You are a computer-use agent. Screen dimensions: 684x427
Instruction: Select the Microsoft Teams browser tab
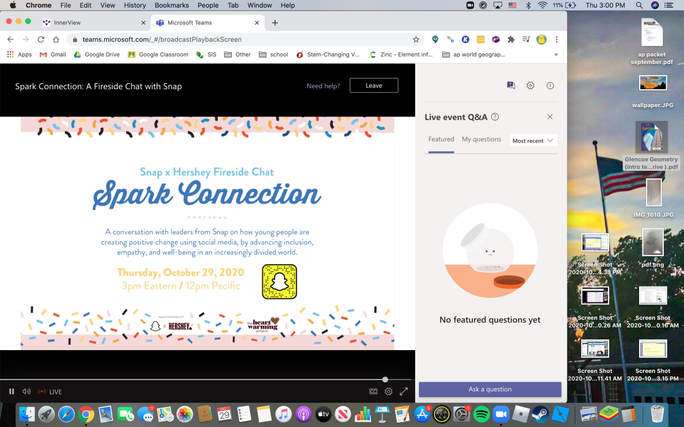207,22
